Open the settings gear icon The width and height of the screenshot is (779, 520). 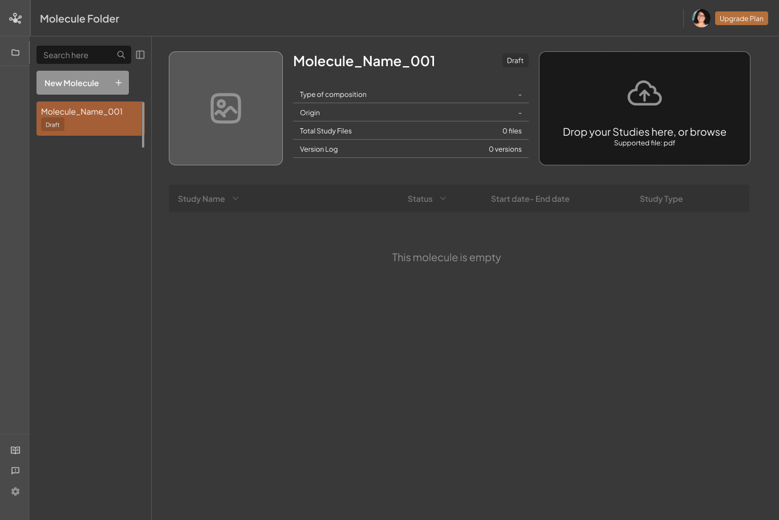click(x=15, y=491)
